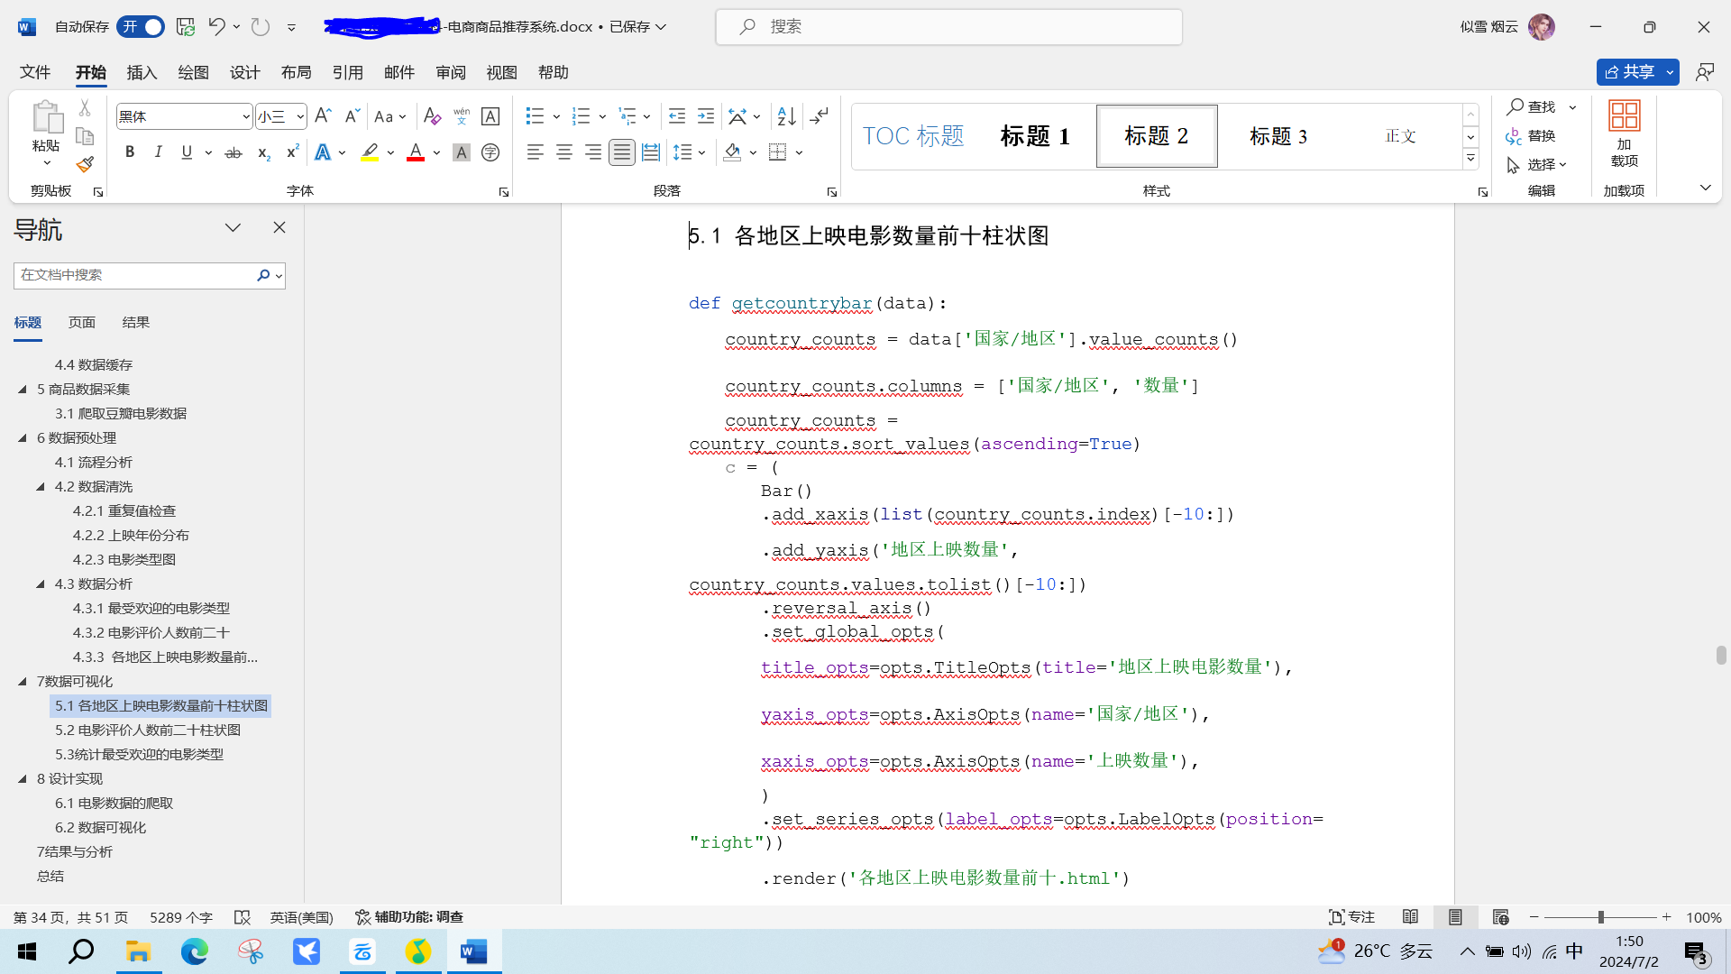Toggle Italic formatting button
This screenshot has height=974, width=1731.
[159, 152]
